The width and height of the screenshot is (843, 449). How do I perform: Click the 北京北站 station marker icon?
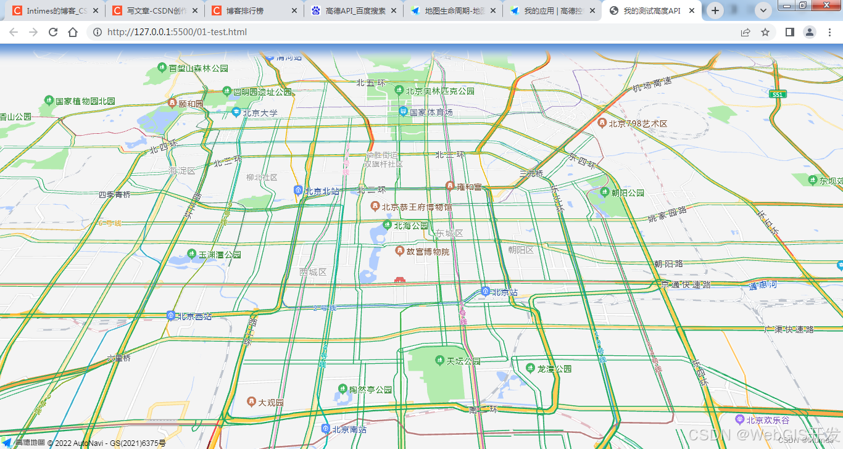click(x=298, y=191)
